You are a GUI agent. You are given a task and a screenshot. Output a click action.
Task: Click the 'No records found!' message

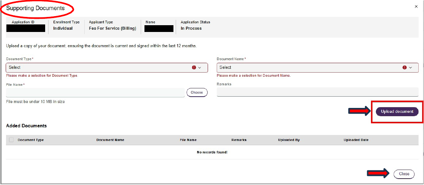[212, 152]
